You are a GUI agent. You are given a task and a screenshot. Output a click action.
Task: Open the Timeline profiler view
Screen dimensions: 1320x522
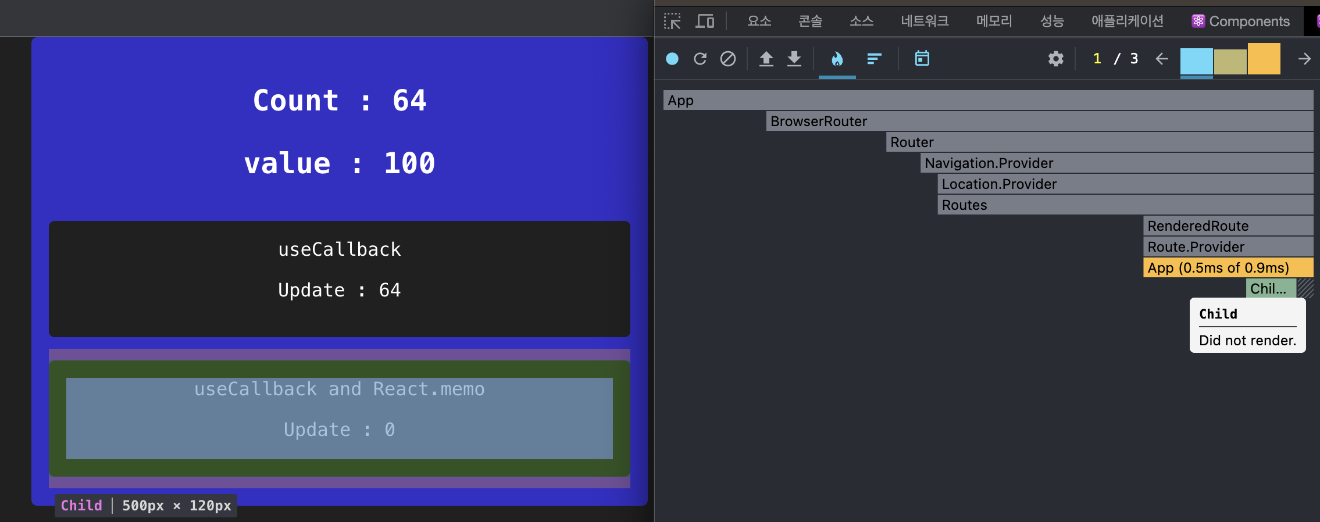tap(922, 58)
